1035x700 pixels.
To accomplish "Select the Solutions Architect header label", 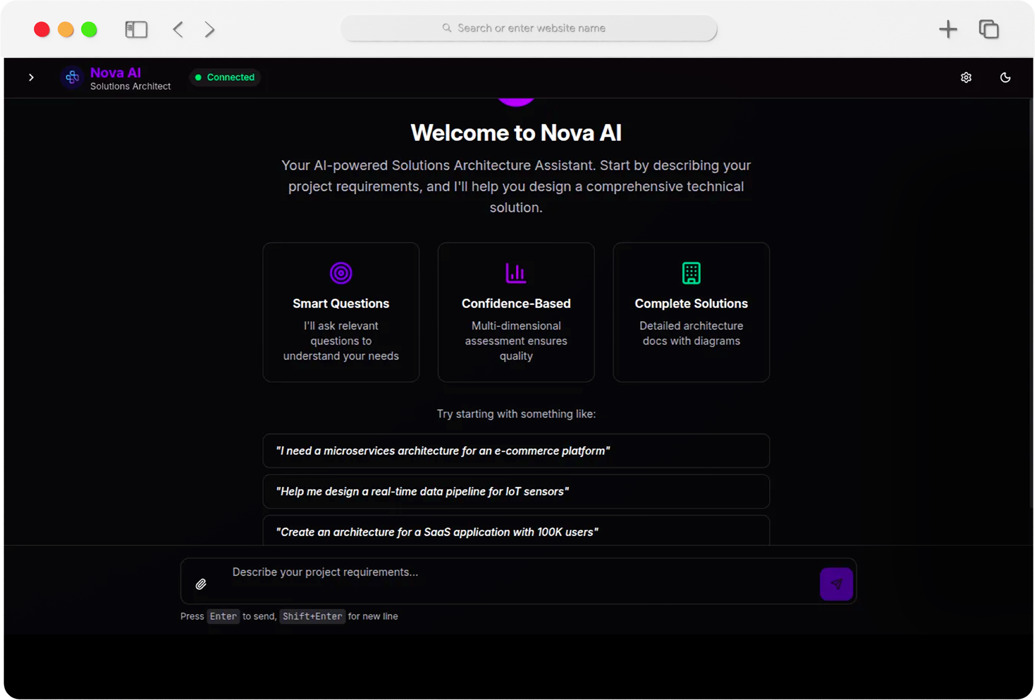I will point(130,87).
